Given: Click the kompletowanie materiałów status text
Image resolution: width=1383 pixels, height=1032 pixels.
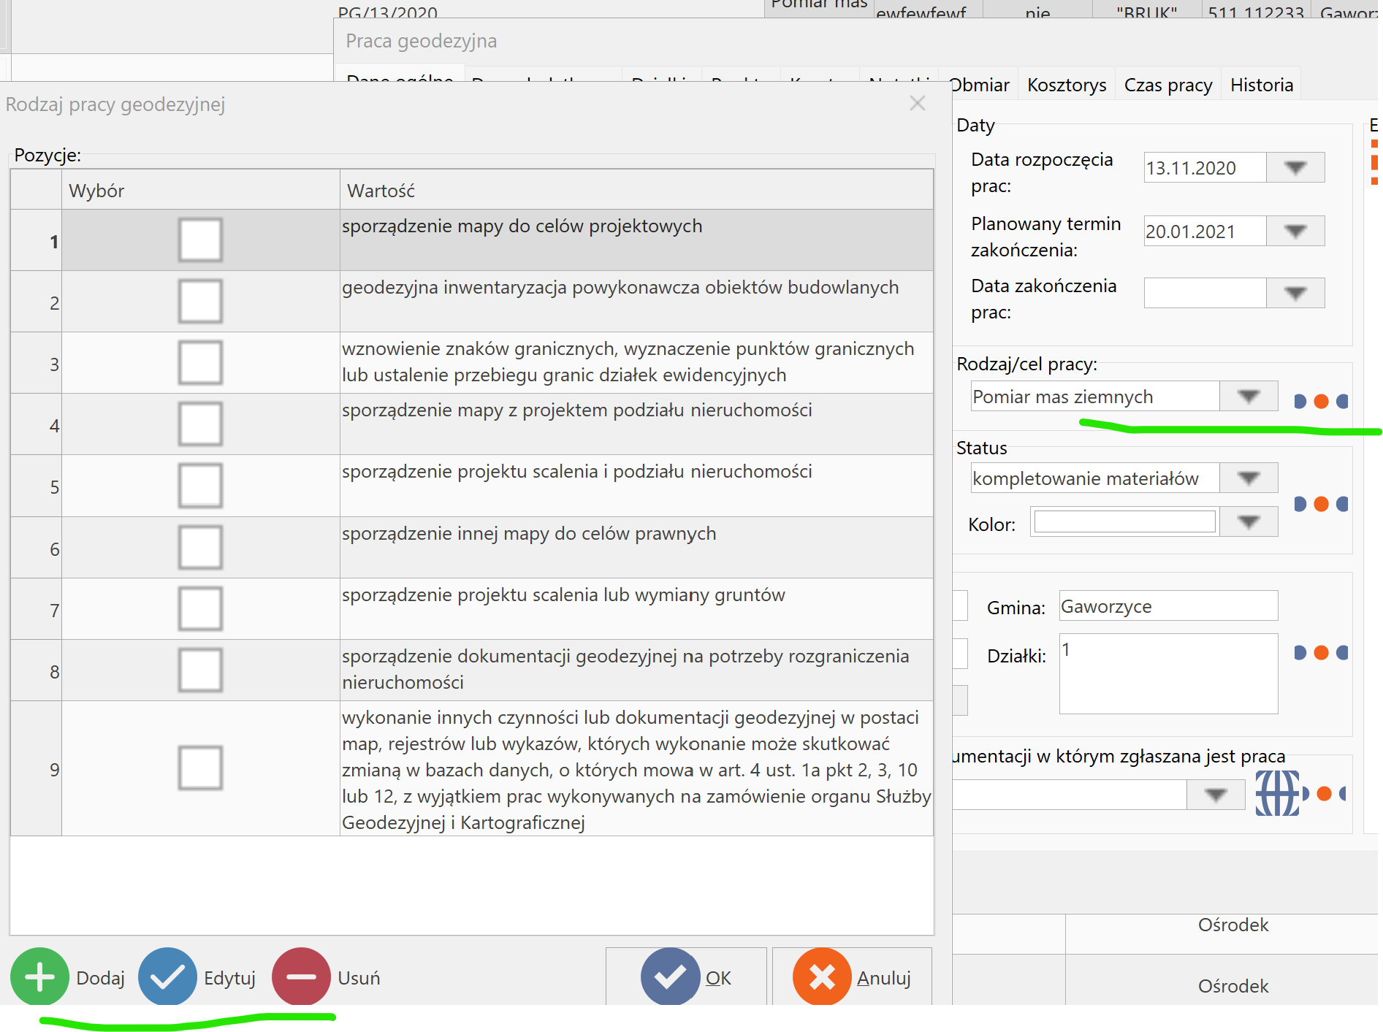Looking at the screenshot, I should pos(1086,478).
